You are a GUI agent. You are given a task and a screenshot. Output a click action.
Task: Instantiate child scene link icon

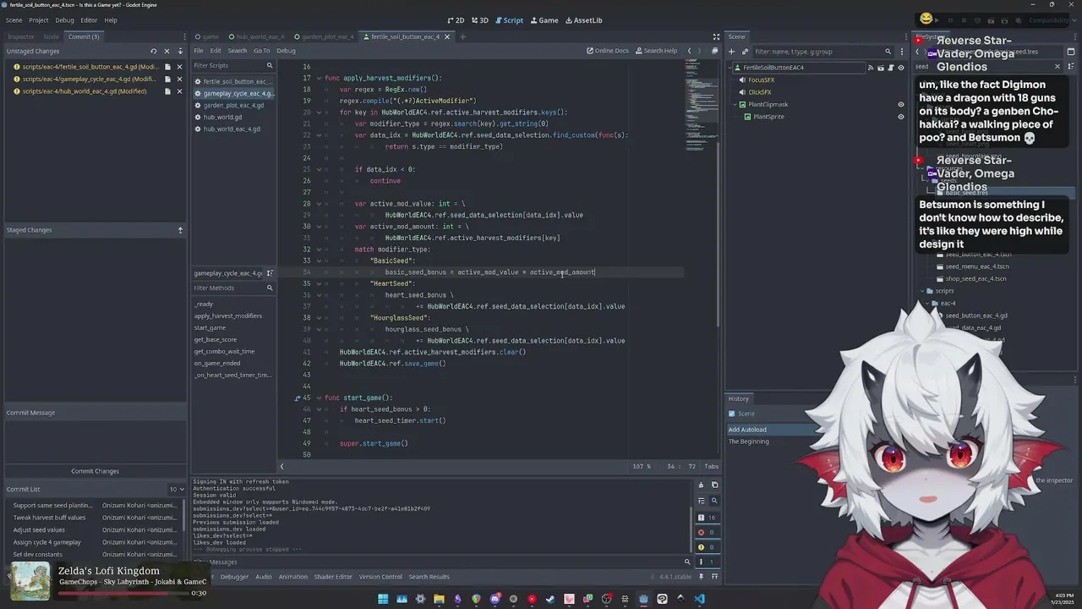[x=745, y=52]
